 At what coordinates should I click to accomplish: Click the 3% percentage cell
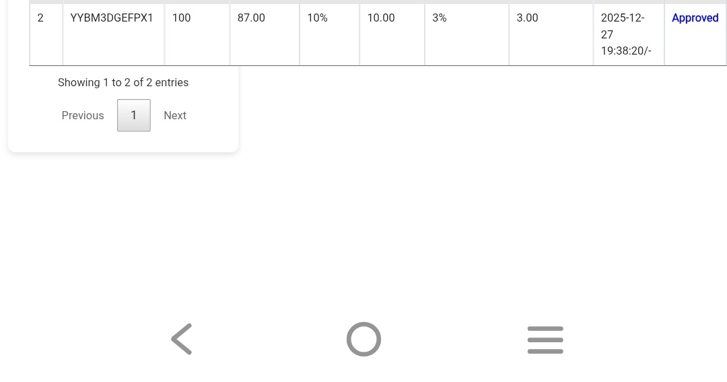440,18
